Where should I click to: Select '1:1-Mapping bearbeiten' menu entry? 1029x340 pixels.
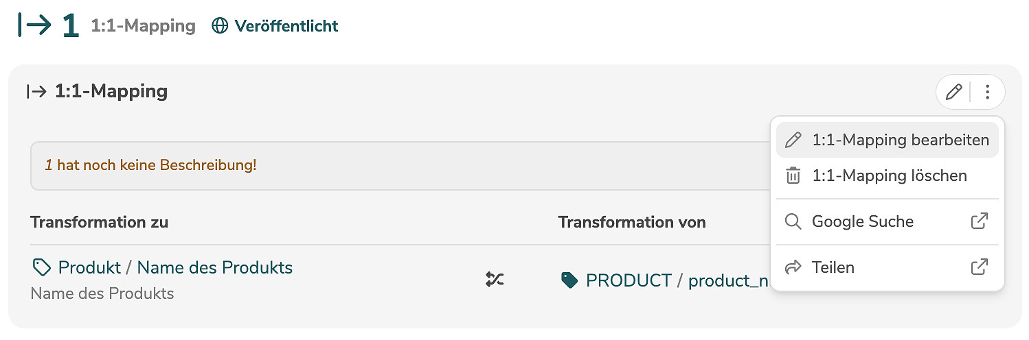tap(900, 141)
